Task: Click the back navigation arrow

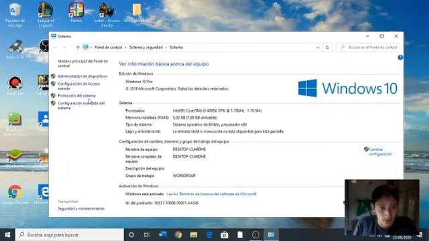Action: 54,48
